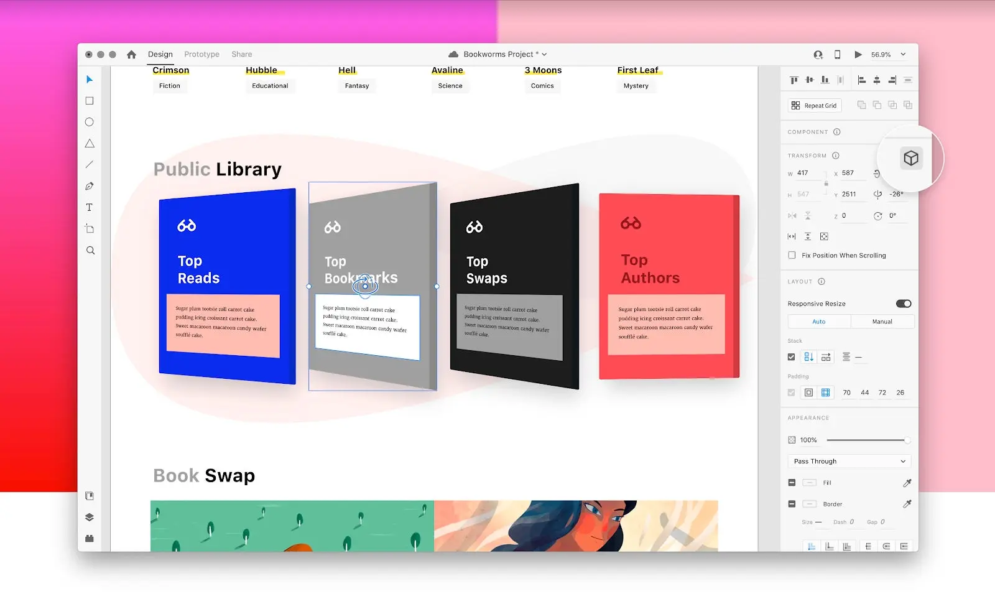Select the Ellipse tool
This screenshot has width=995, height=609.
(90, 122)
